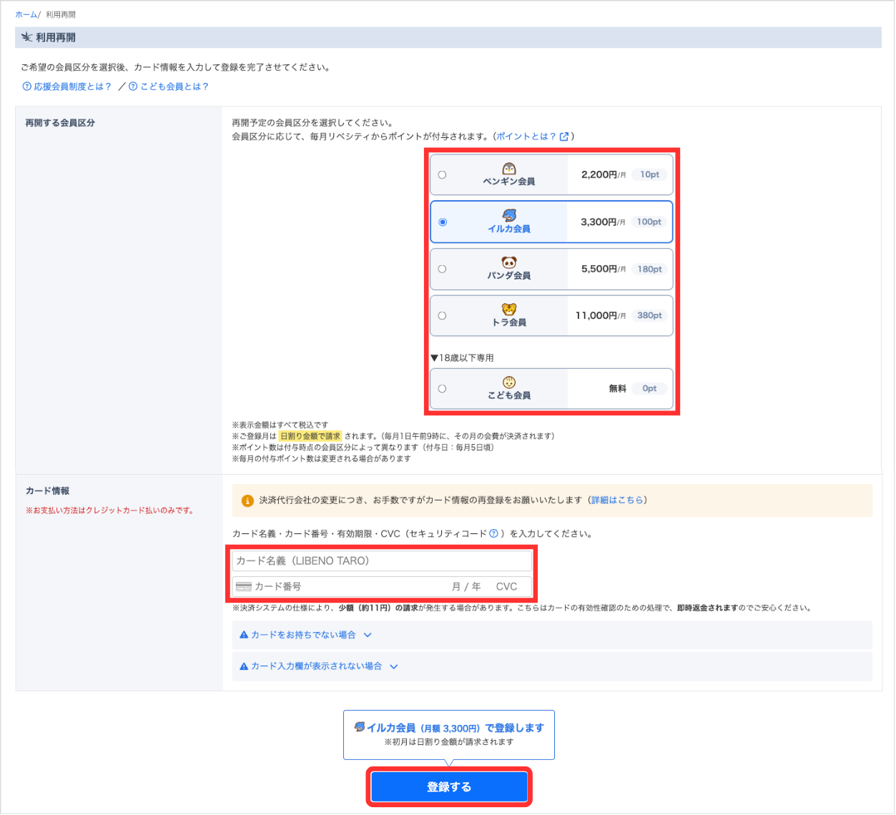Click the カード名義 input field
Screen dimensions: 896x815
click(382, 561)
